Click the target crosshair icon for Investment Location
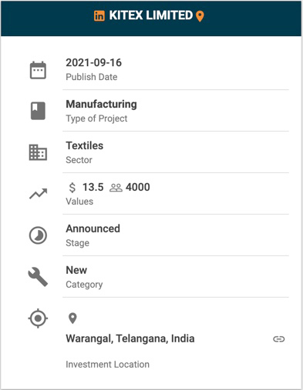Image resolution: width=303 pixels, height=390 pixels. point(38,318)
